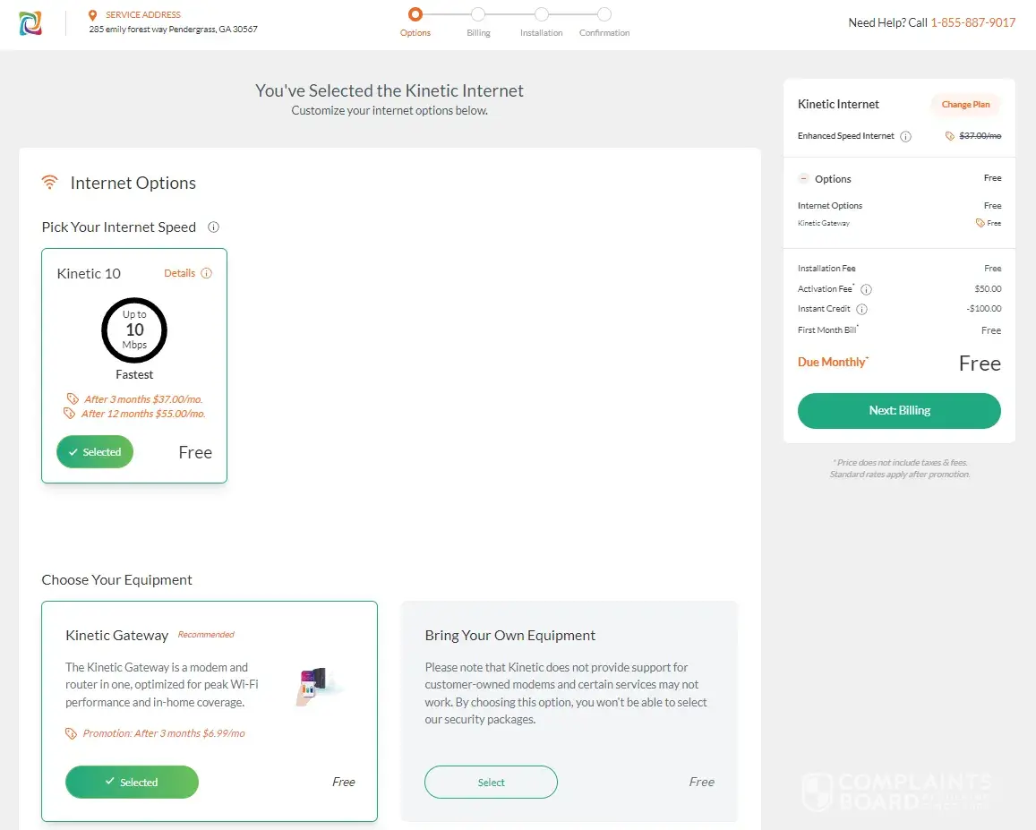Collapse the Options section in summary
The width and height of the screenshot is (1036, 830).
tap(803, 179)
